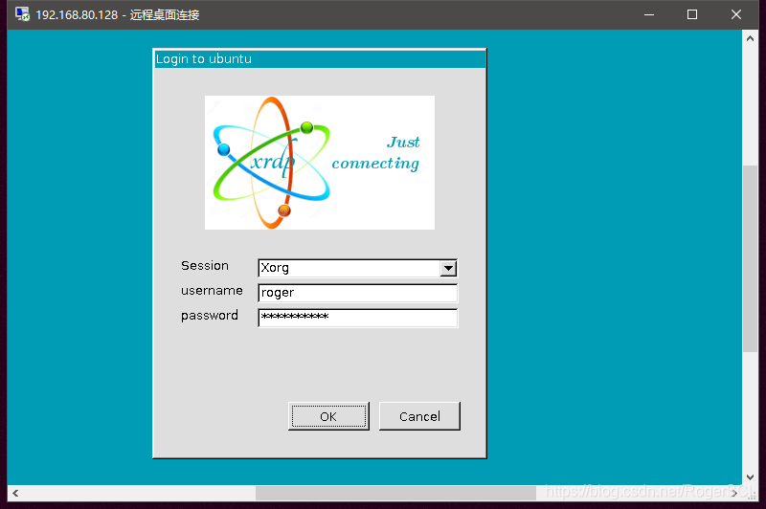The width and height of the screenshot is (766, 509).
Task: Click the vertical scrollbar thumb
Action: (x=750, y=258)
